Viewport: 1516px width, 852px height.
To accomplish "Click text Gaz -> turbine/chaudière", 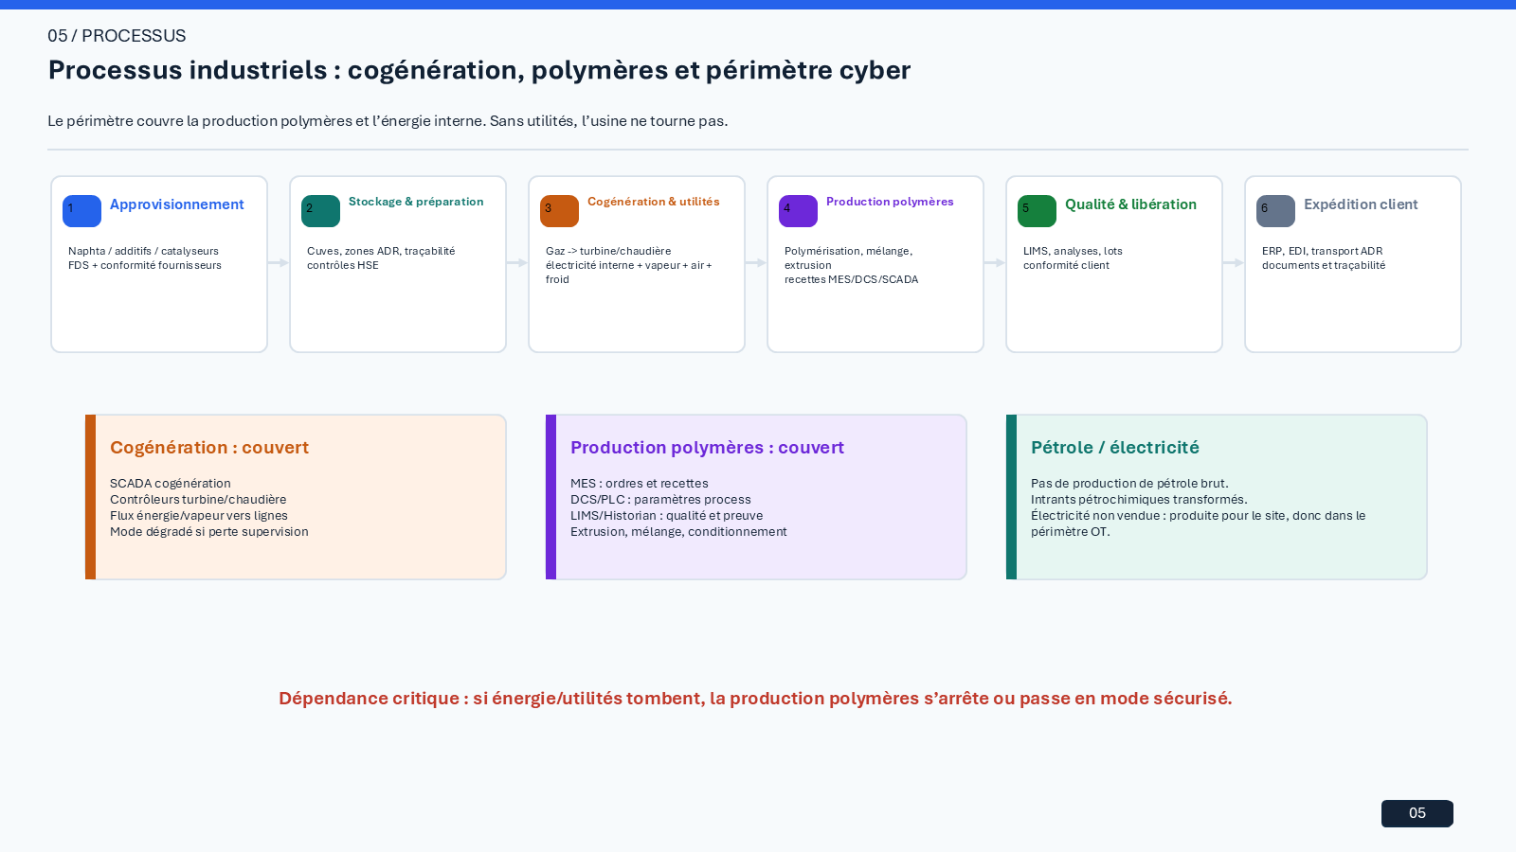I will (608, 251).
